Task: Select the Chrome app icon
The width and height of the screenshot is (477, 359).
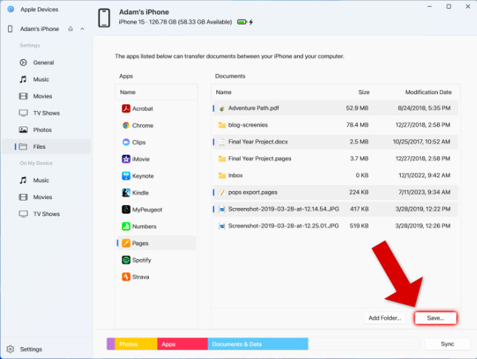Action: tap(126, 125)
